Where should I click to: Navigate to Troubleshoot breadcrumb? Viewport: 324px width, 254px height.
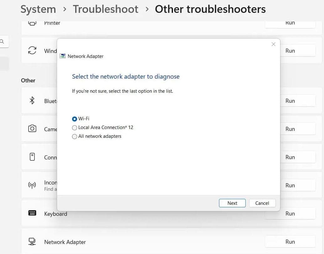tap(105, 9)
